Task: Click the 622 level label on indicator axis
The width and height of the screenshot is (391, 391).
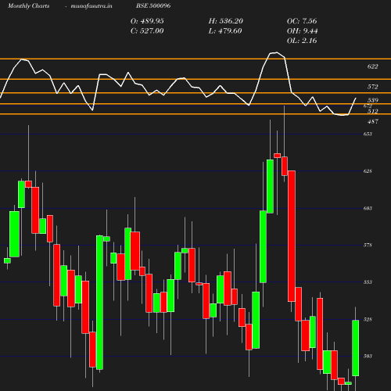Action: [x=372, y=66]
